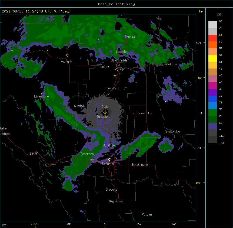This screenshot has width=233, height=228.
Task: Click the km unit label at top right
Action: [201, 11]
